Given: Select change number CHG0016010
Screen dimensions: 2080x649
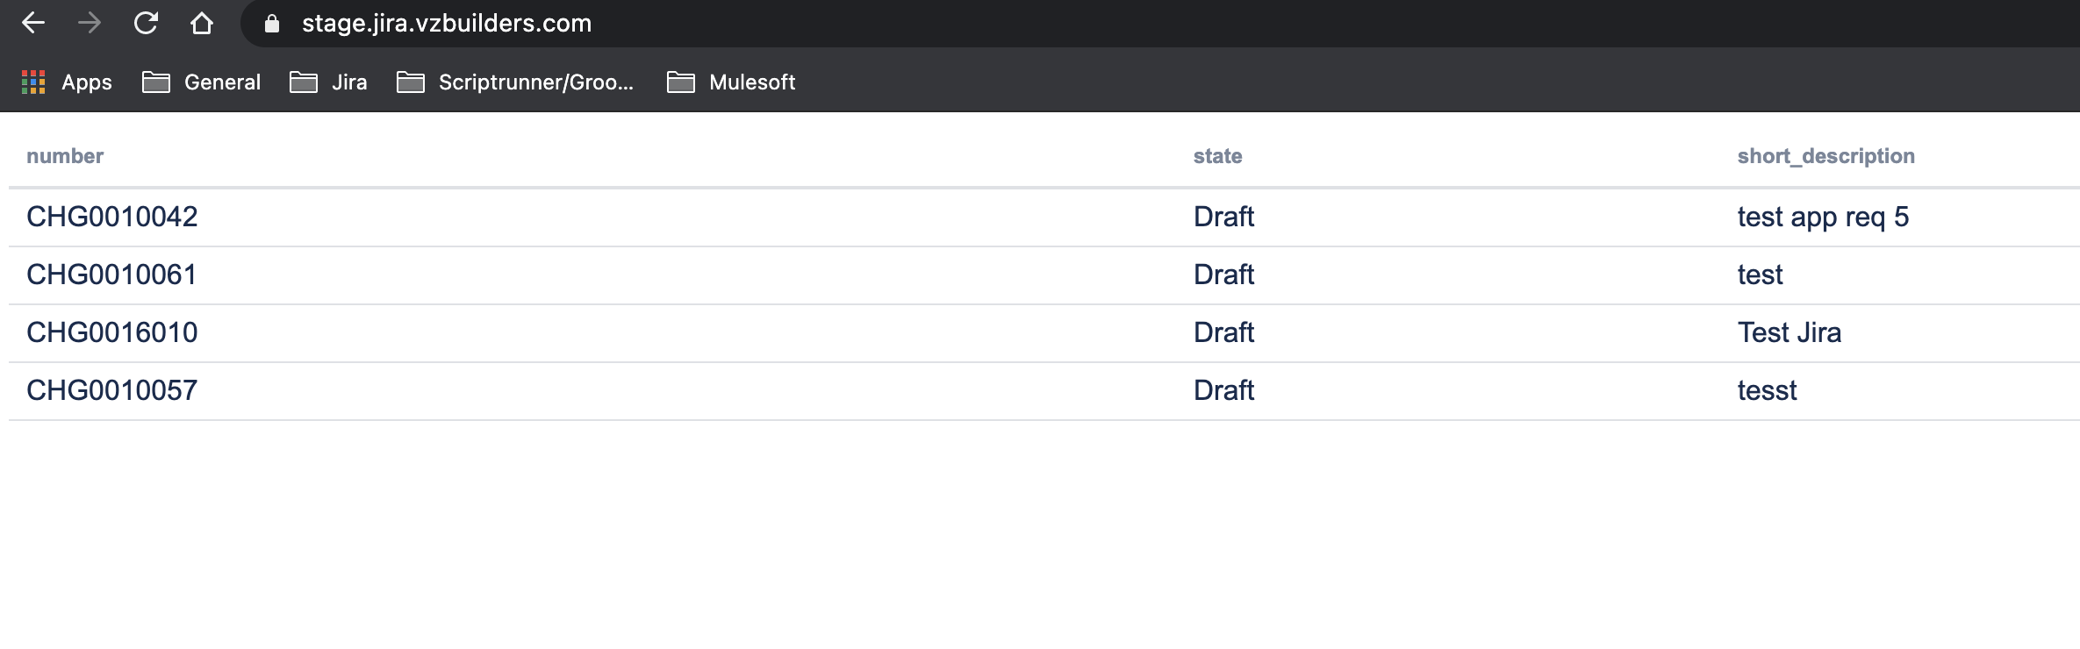Looking at the screenshot, I should tap(112, 332).
